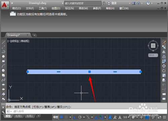Select the Trim tool

(164, 85)
